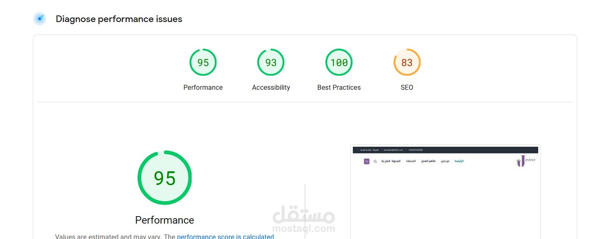Click the large 95 performance circle

click(x=165, y=178)
